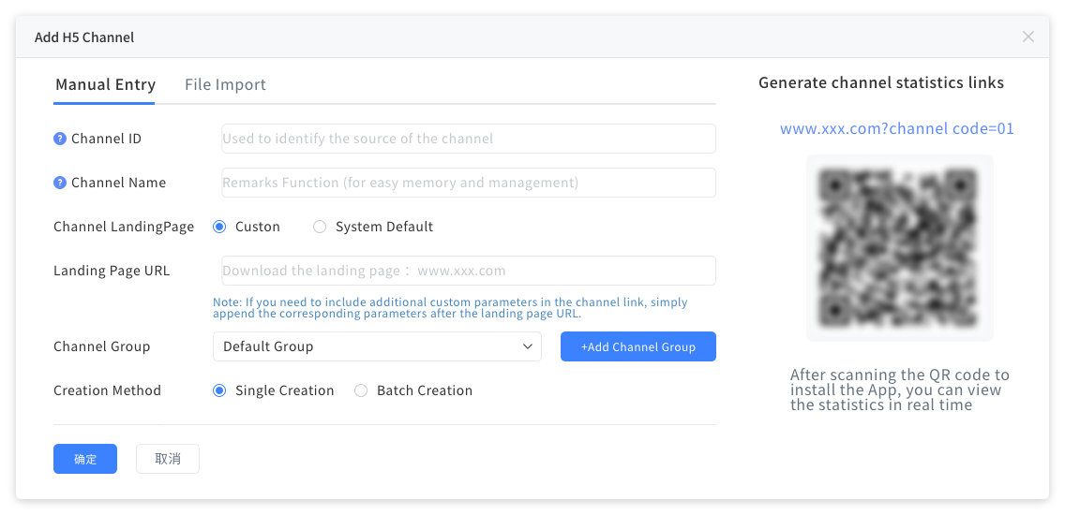Click the blurred QR code image
Image resolution: width=1065 pixels, height=515 pixels.
tap(899, 248)
